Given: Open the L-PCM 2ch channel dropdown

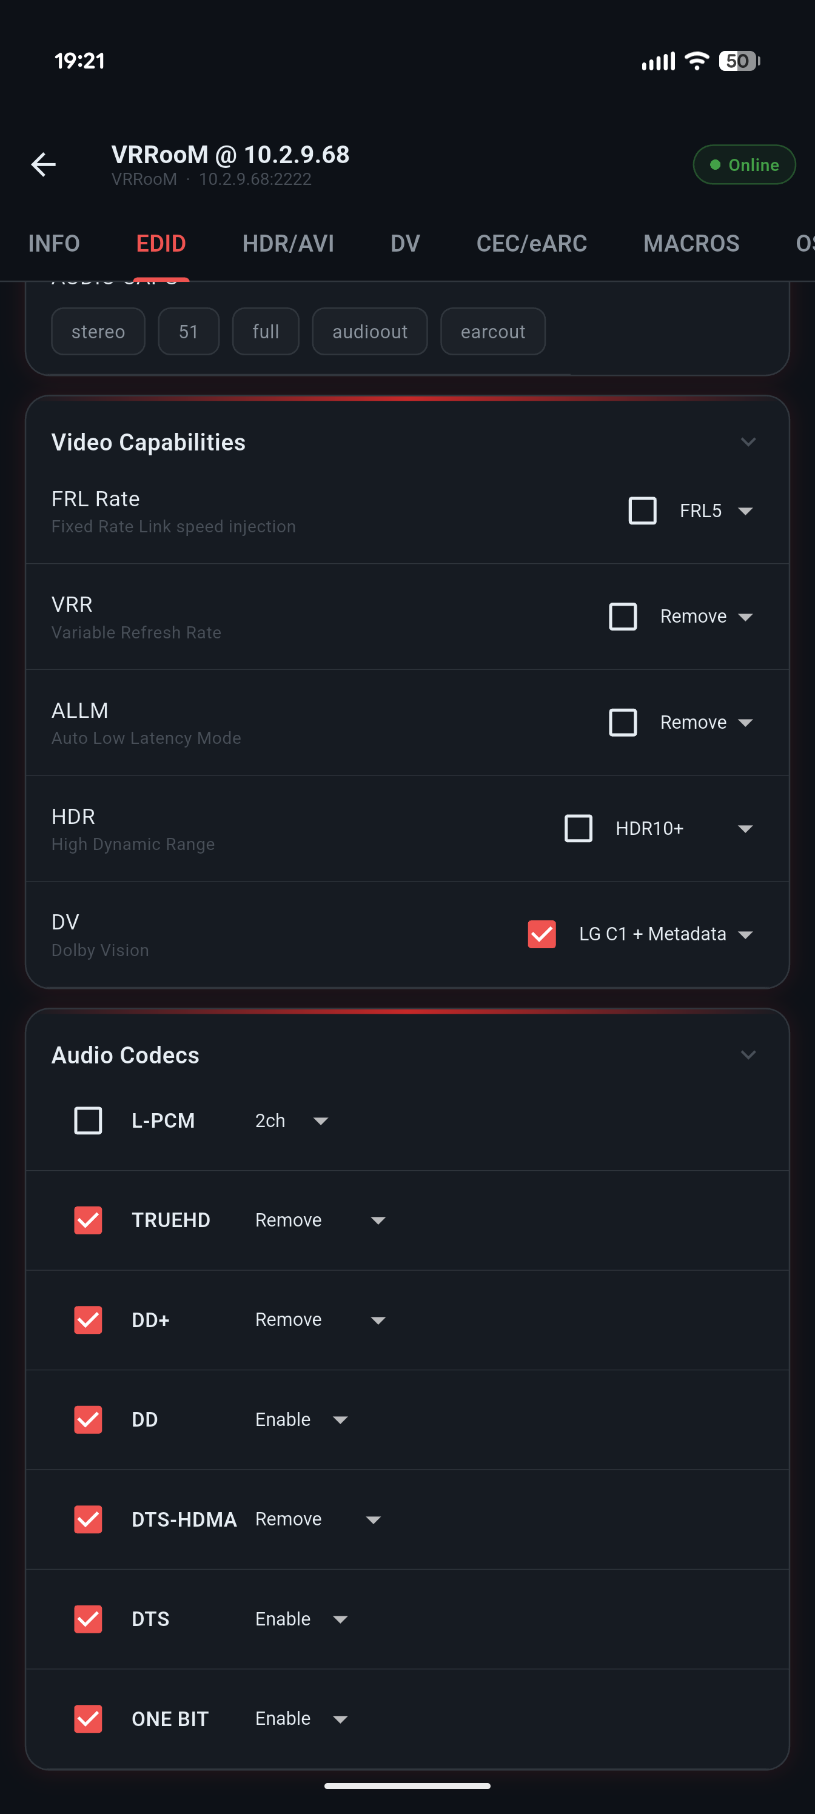Looking at the screenshot, I should pyautogui.click(x=292, y=1120).
